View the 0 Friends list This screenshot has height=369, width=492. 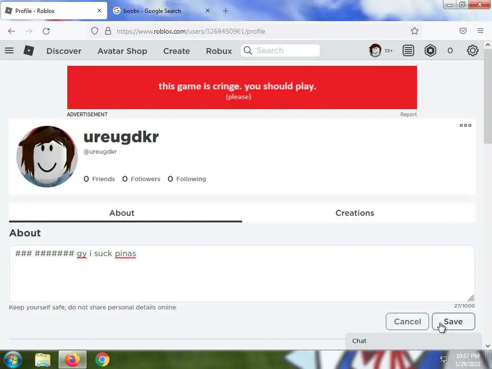[x=99, y=179]
